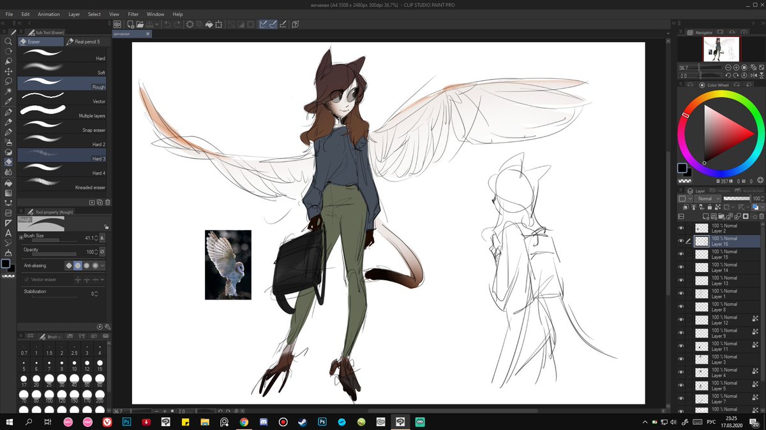Open layer color dropdown in Layer panel
The image size is (766, 430).
763,206
